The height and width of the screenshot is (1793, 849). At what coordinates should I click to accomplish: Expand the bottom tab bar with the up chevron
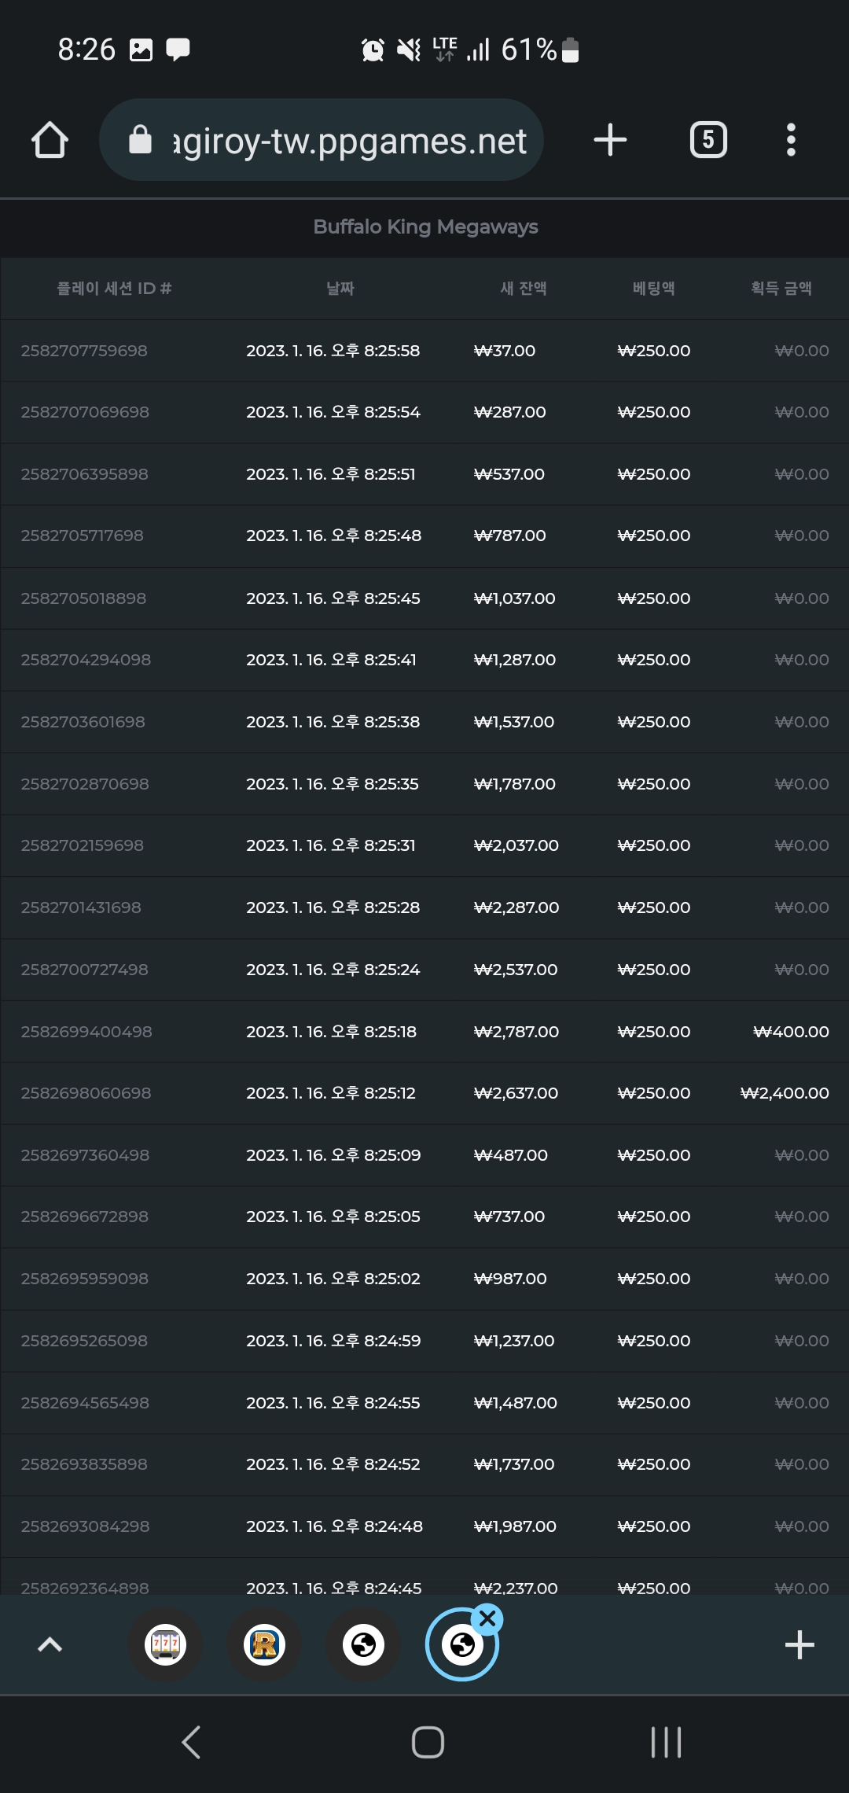click(x=50, y=1644)
